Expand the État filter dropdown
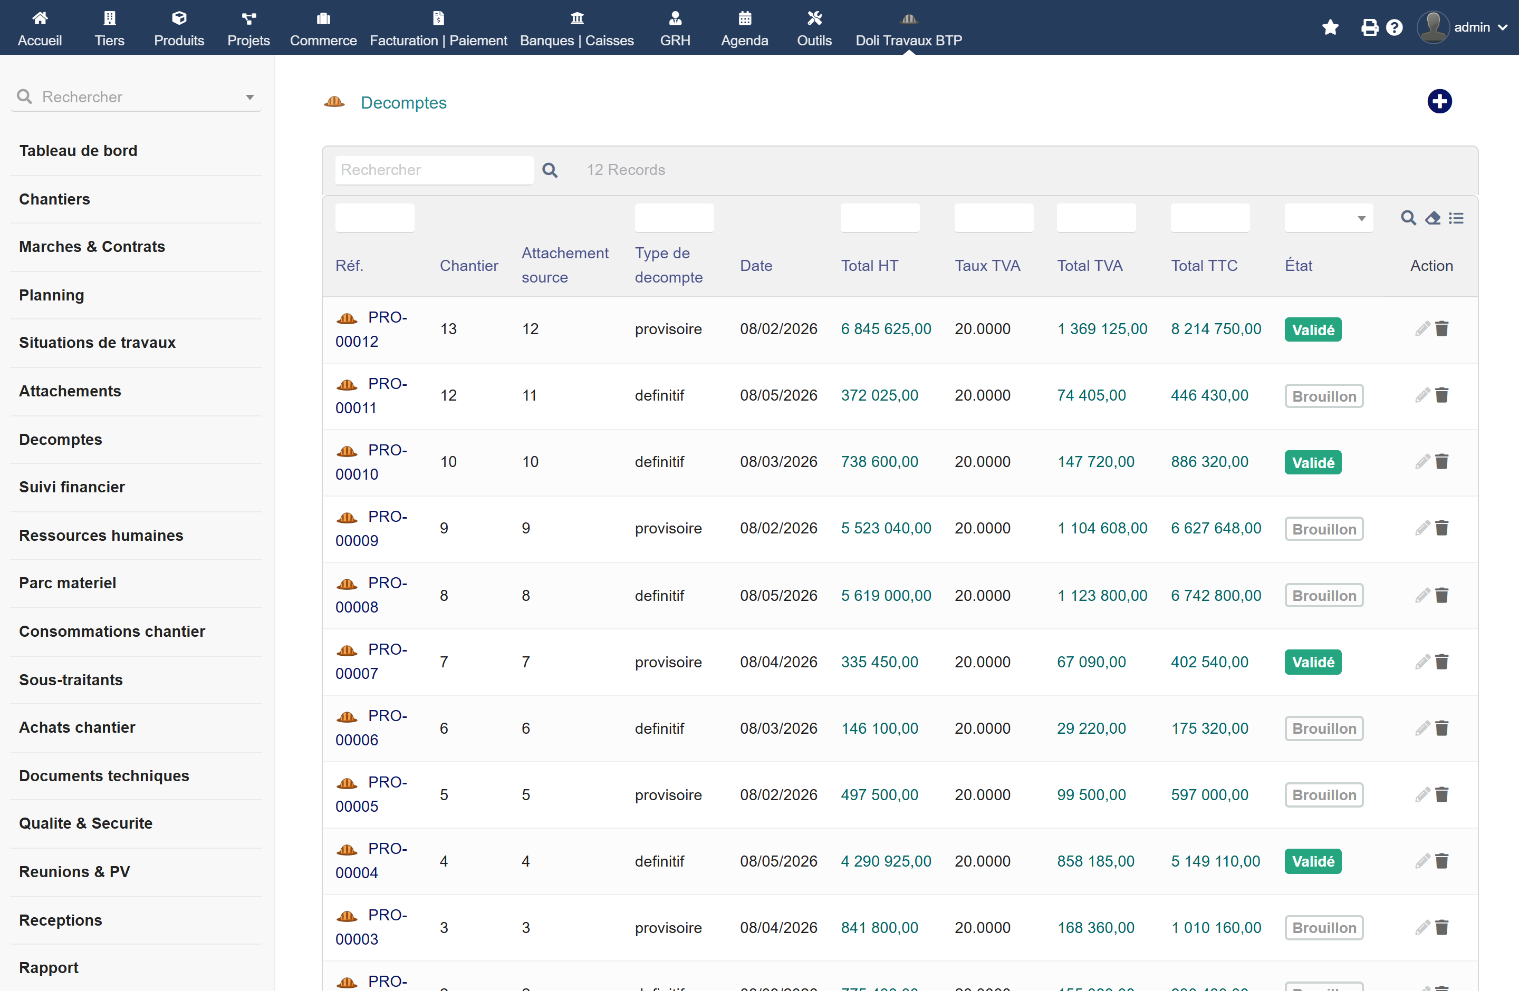 tap(1328, 218)
